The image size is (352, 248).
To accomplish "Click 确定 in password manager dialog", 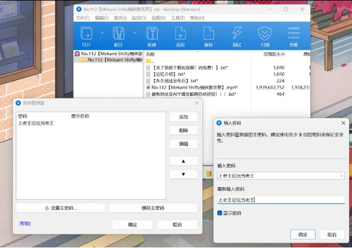I will pyautogui.click(x=132, y=224).
